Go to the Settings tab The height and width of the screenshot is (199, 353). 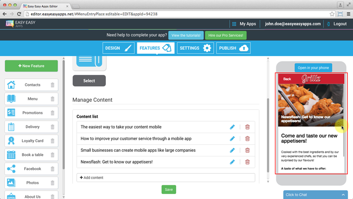tap(195, 48)
